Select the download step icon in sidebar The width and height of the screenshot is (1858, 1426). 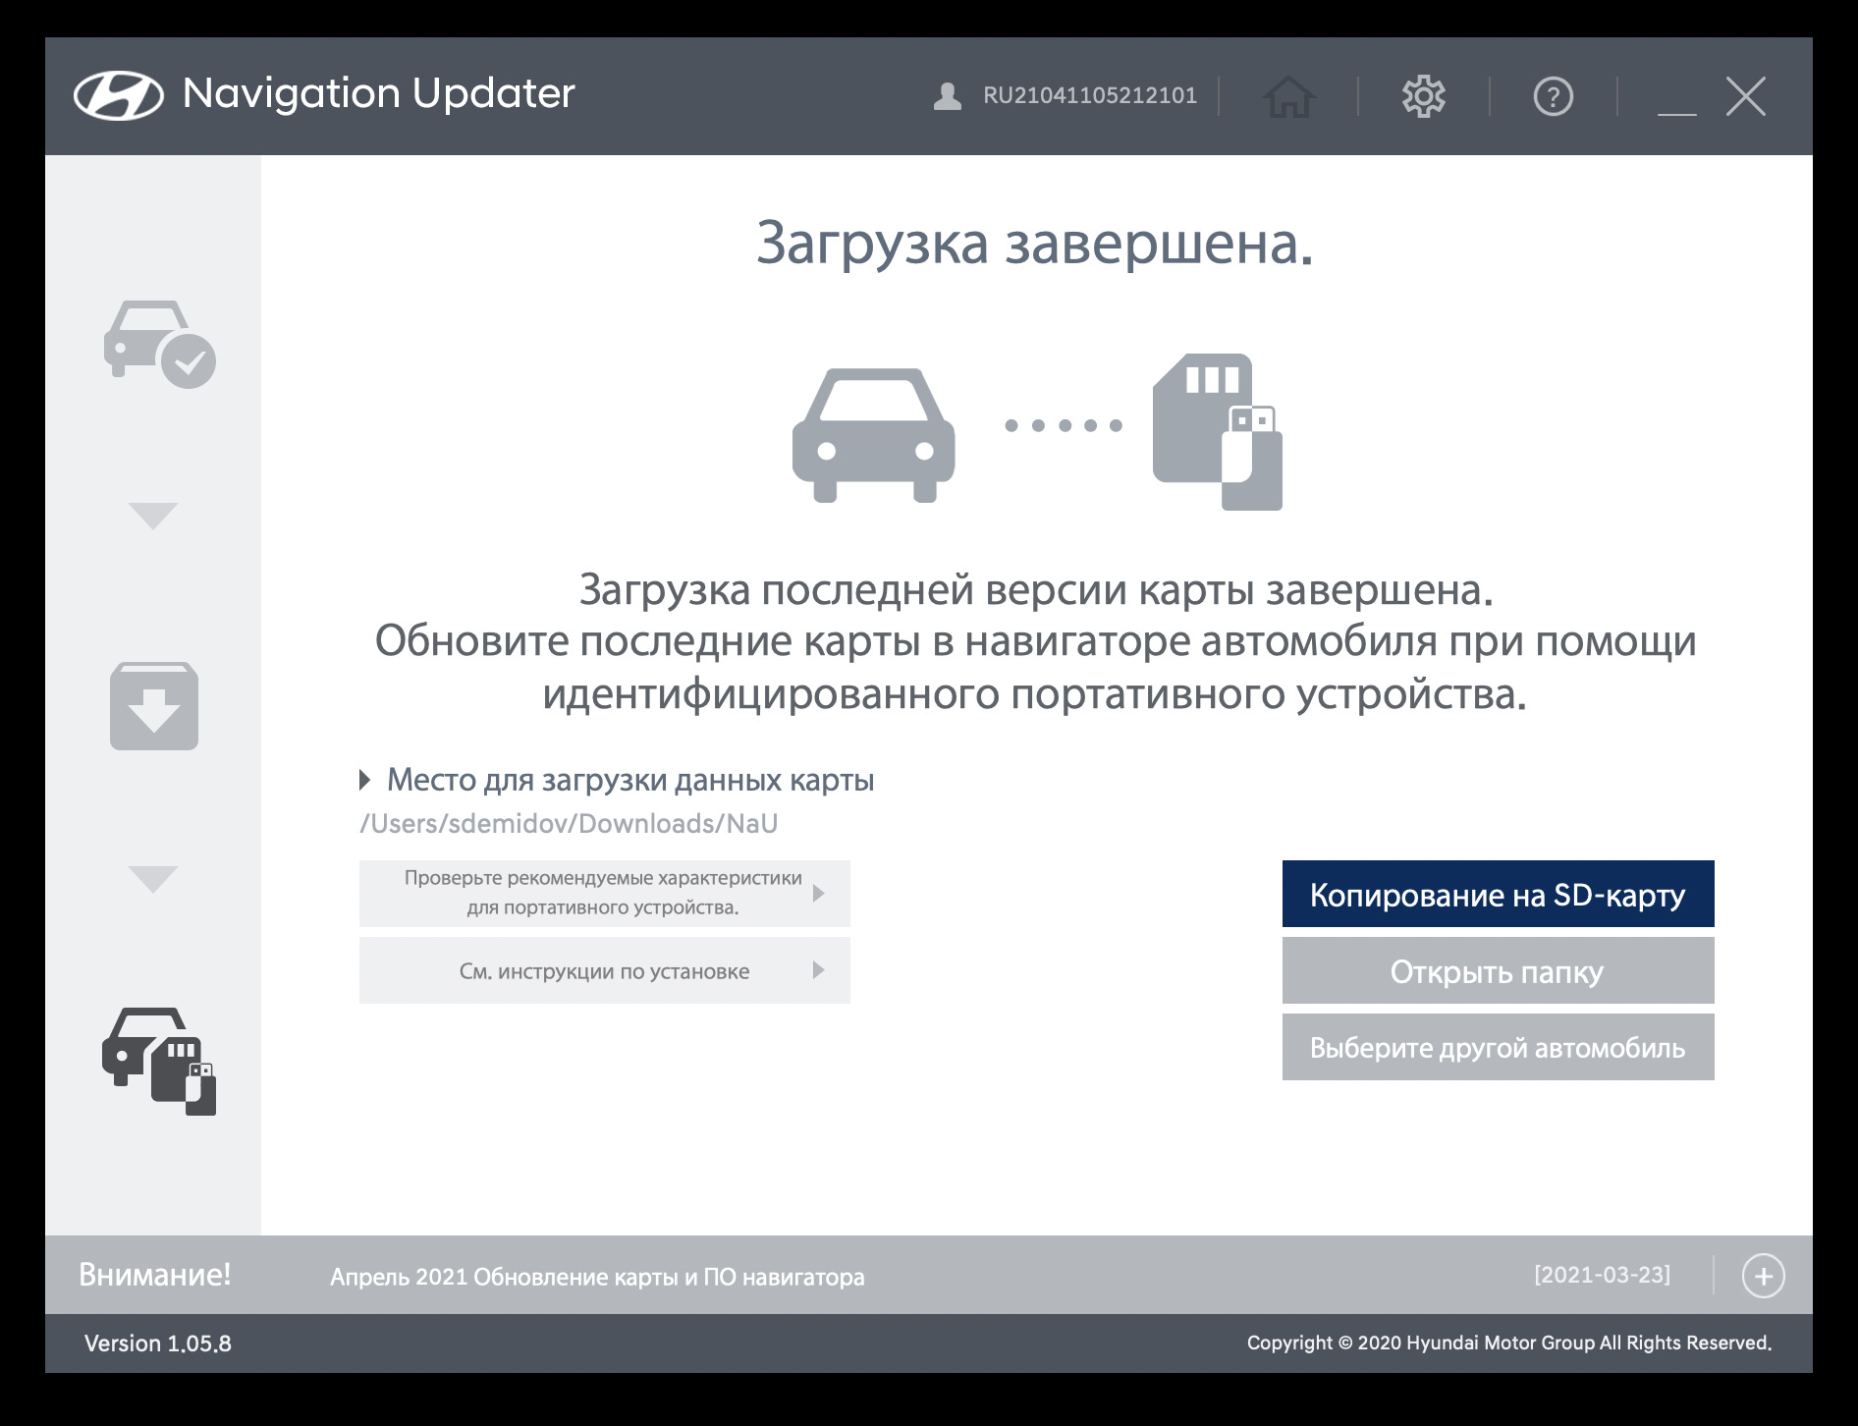(154, 706)
